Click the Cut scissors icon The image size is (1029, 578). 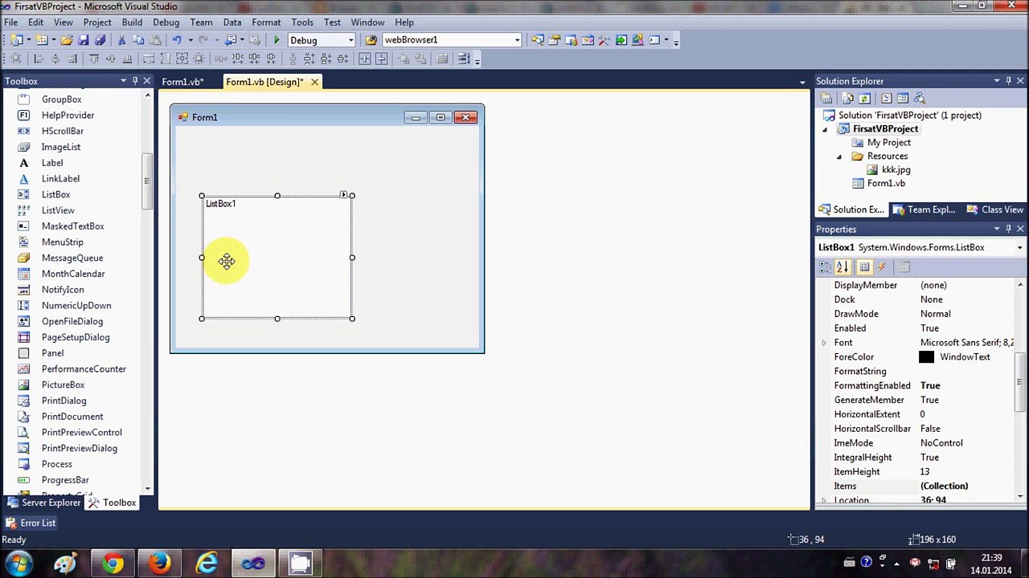point(121,40)
